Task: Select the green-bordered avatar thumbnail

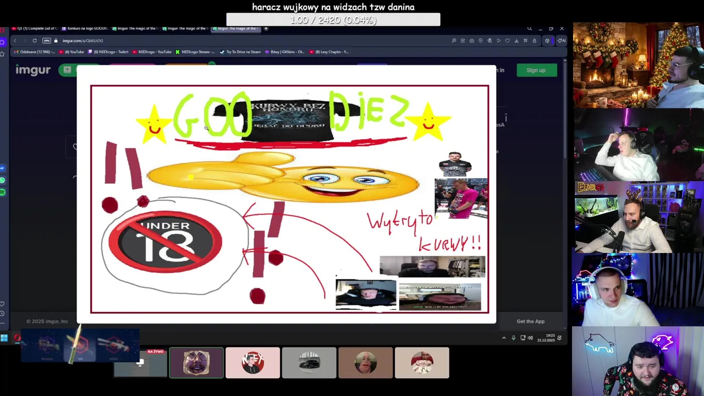Action: [x=196, y=363]
